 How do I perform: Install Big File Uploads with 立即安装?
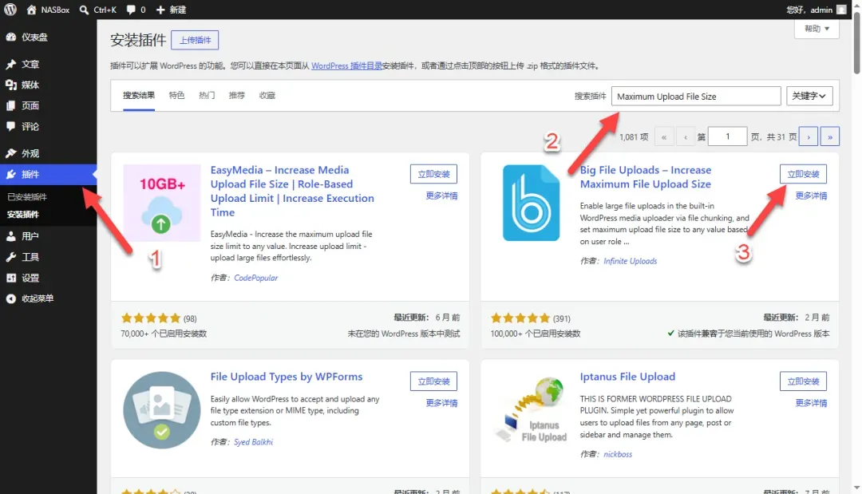[803, 174]
